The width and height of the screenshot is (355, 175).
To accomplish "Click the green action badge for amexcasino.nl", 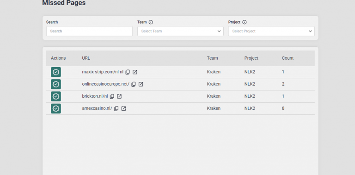I will (56, 108).
